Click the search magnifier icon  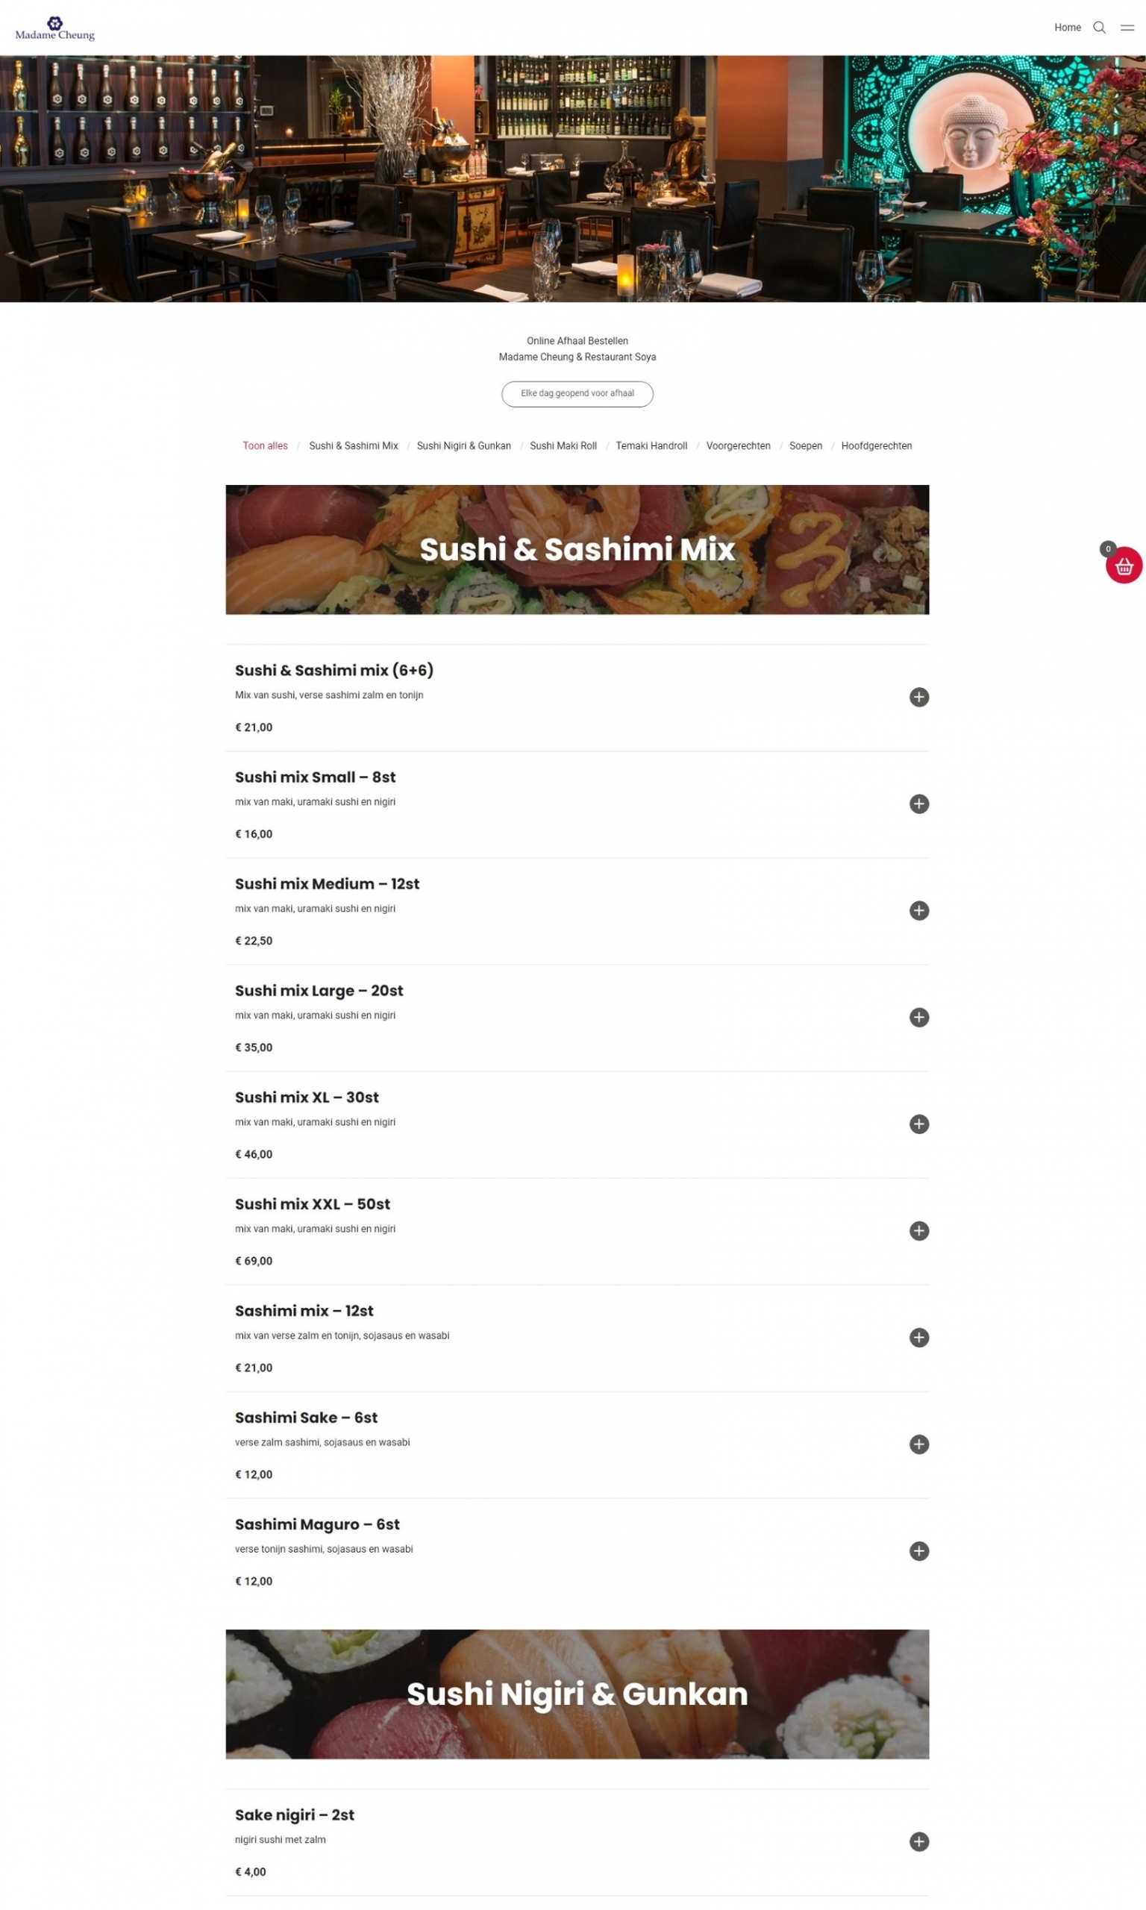click(1099, 28)
